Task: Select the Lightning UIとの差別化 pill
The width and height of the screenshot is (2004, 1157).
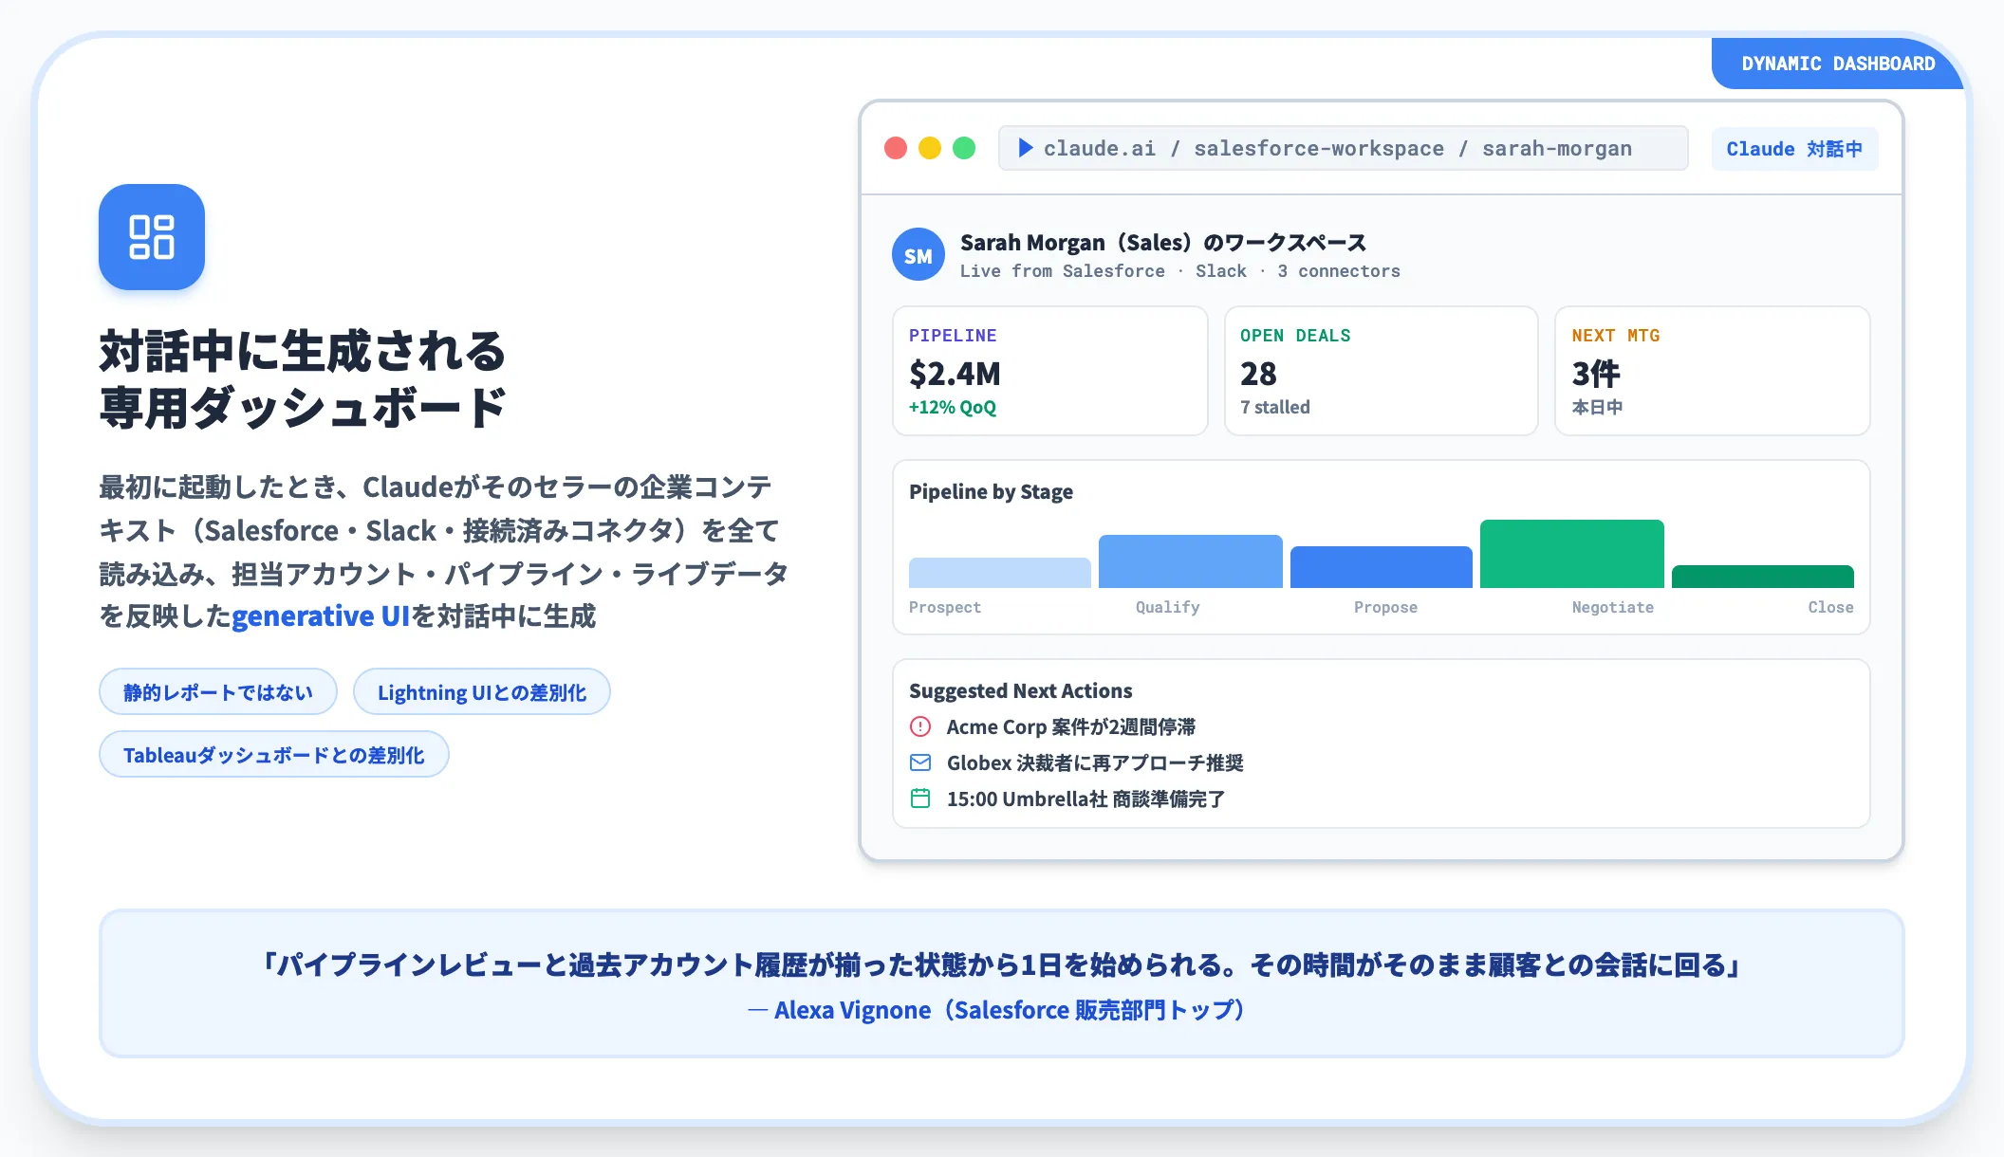Action: coord(482,692)
